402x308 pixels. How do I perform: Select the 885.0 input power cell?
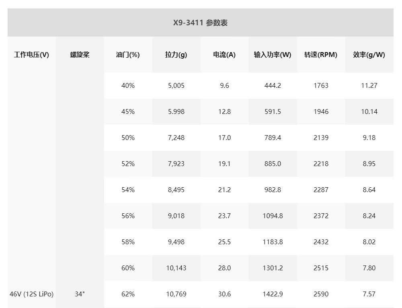[273, 164]
